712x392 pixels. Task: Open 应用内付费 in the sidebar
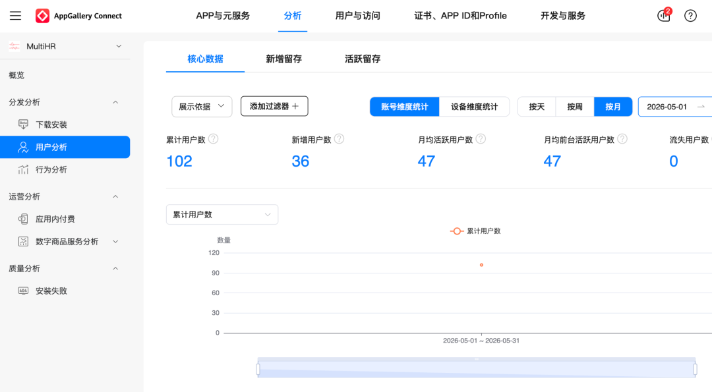point(55,219)
